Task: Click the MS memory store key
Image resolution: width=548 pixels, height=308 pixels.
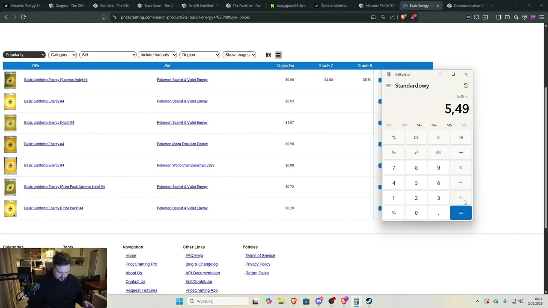Action: click(449, 125)
